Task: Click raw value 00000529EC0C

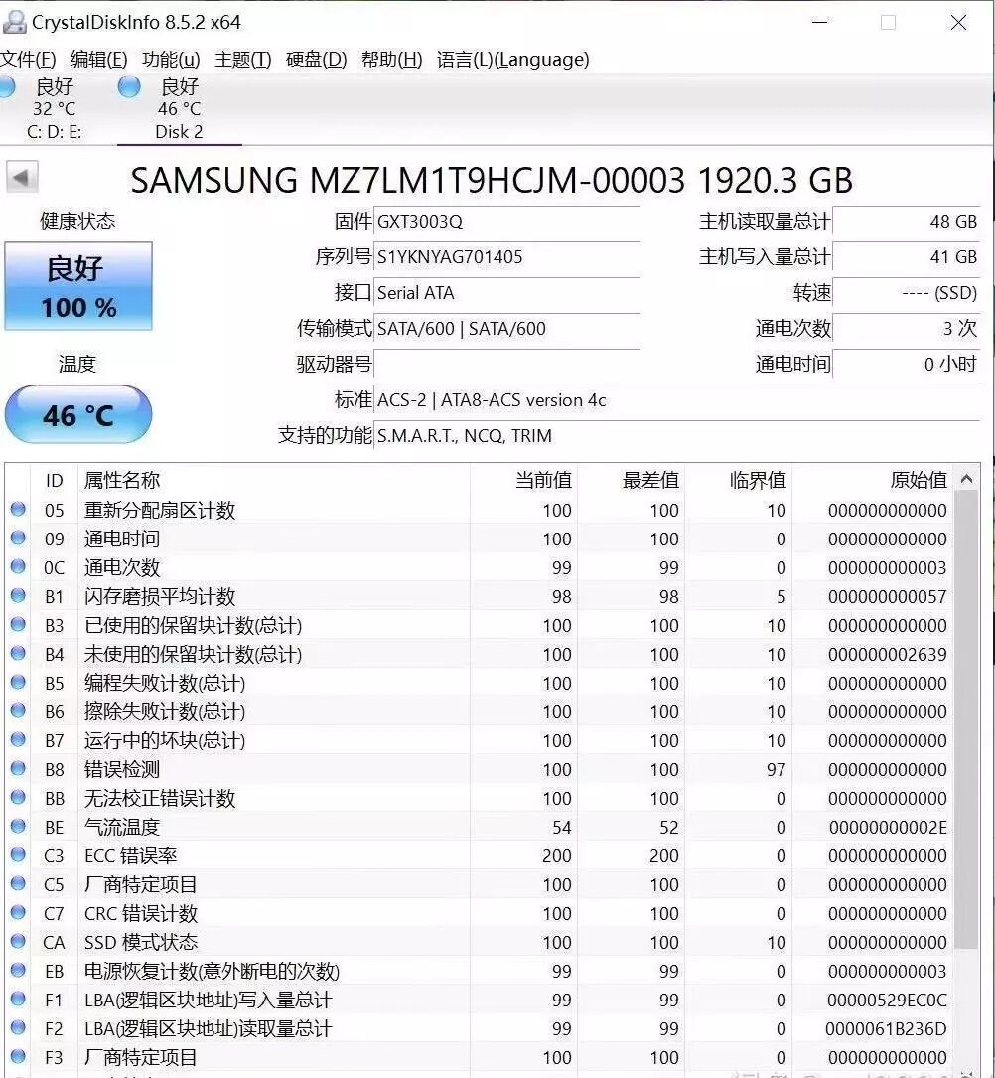Action: 887,1000
